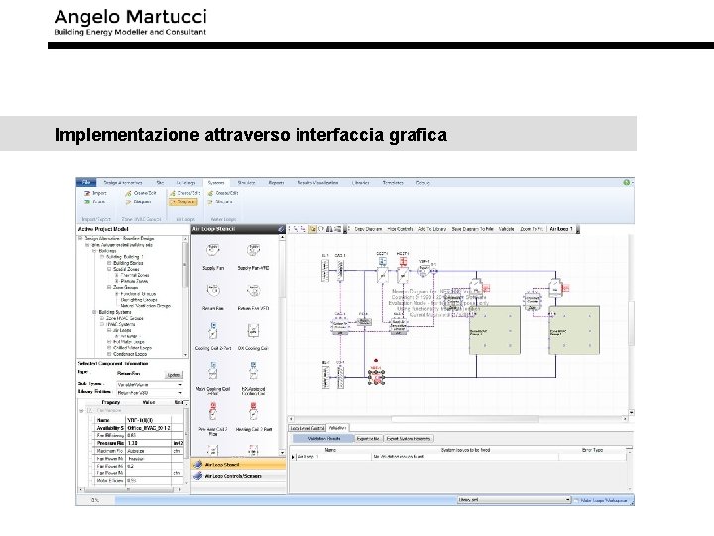Open the Design Alternatives ribbon tab
This screenshot has width=714, height=536.
pyautogui.click(x=123, y=183)
